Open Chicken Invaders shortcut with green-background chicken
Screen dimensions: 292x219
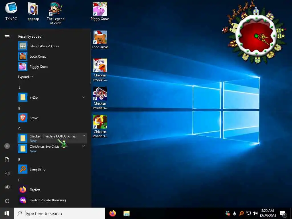[x=100, y=126]
